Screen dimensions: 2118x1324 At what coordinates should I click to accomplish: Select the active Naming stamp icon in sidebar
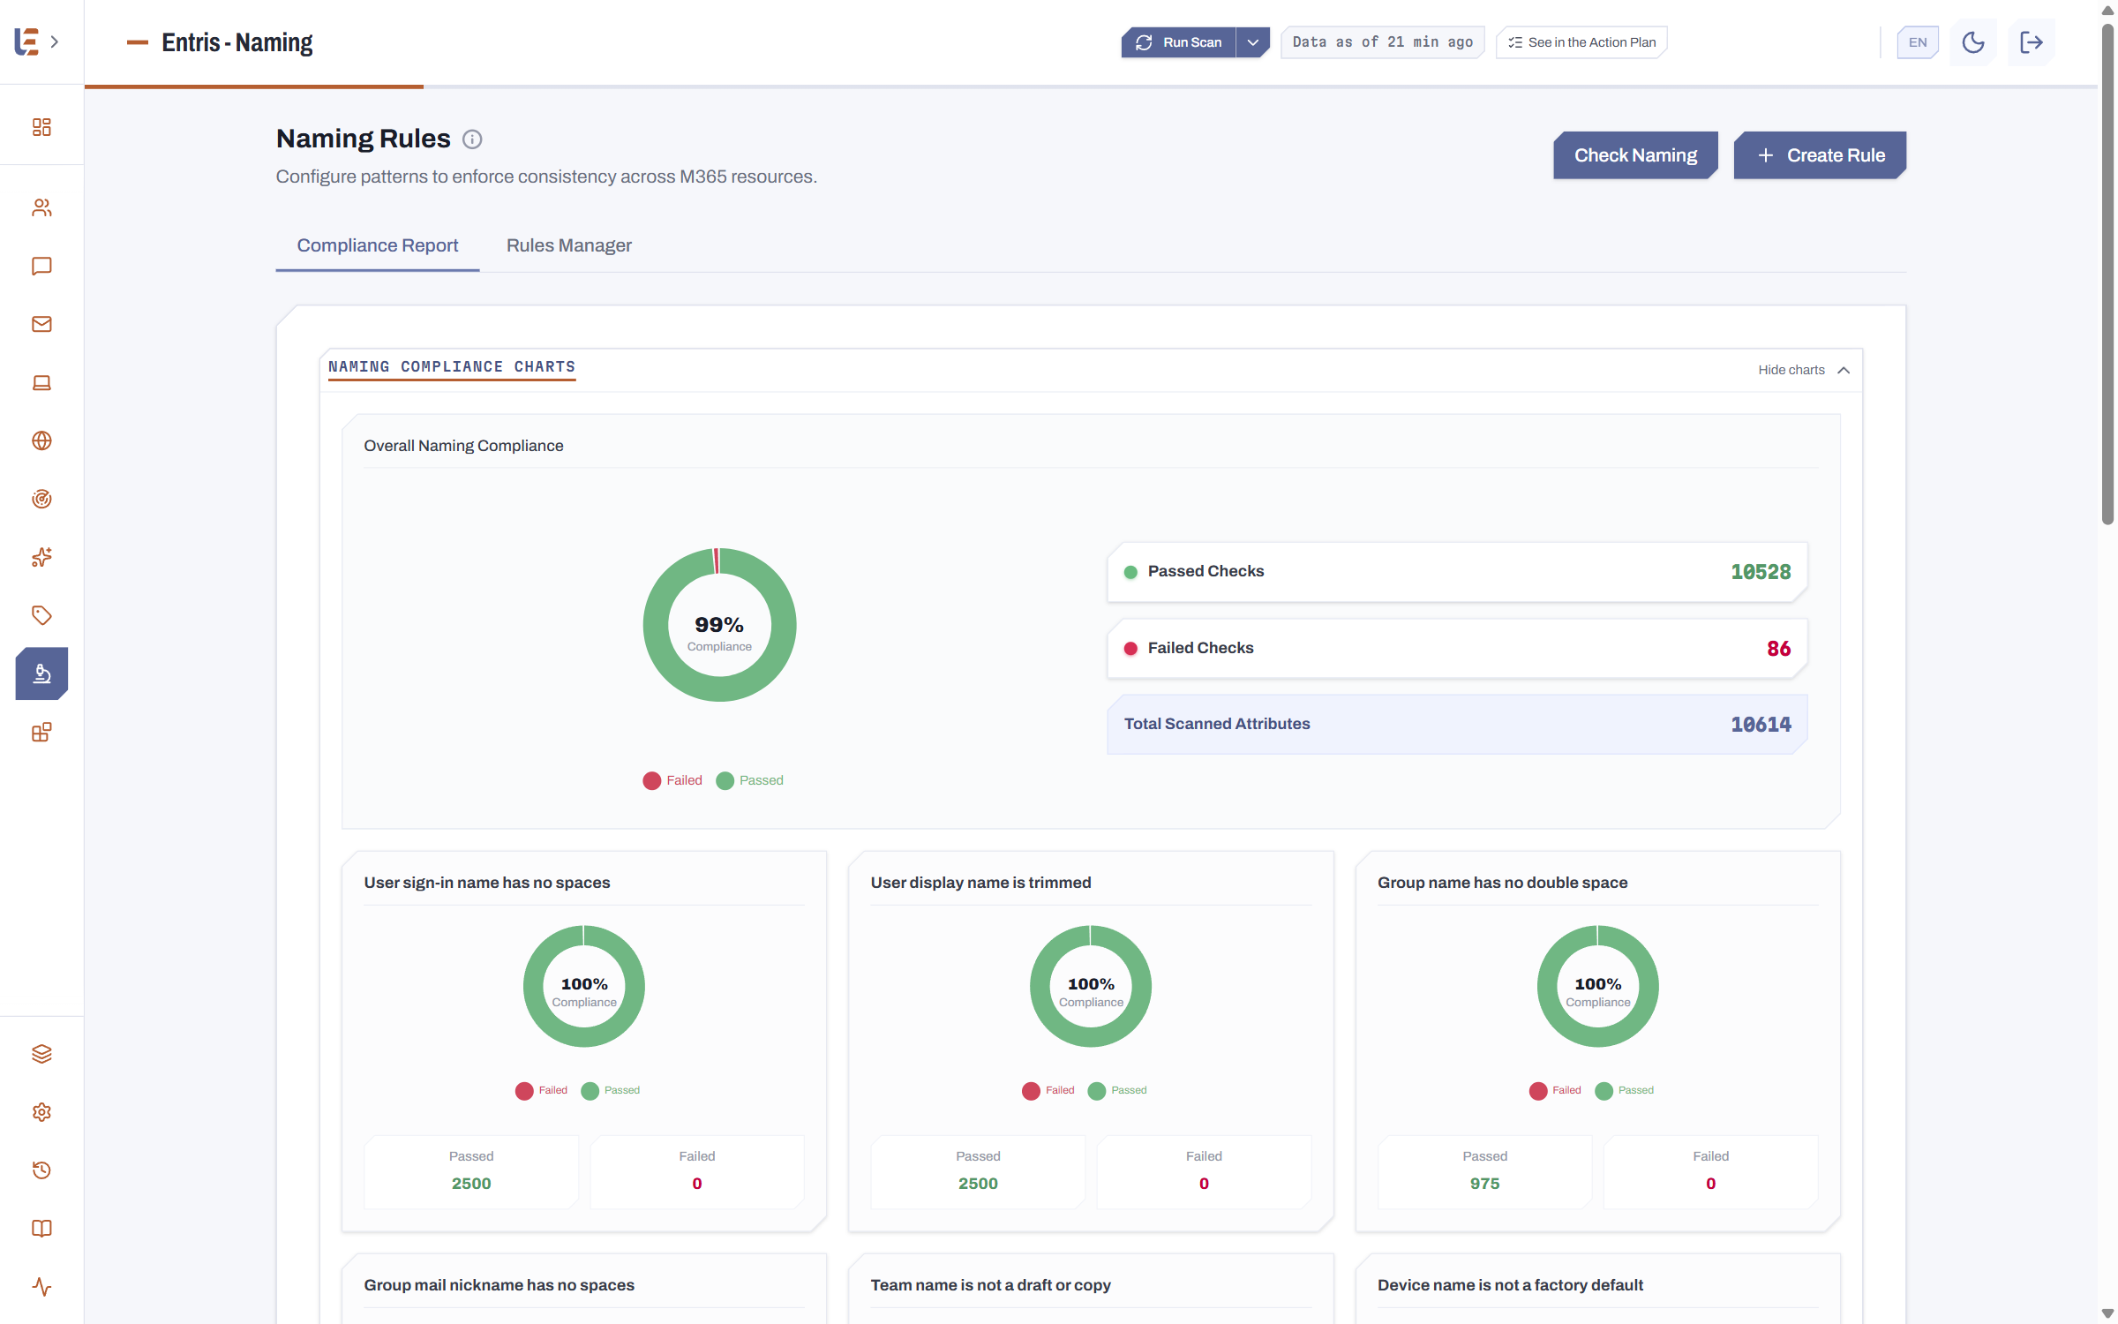click(x=41, y=673)
